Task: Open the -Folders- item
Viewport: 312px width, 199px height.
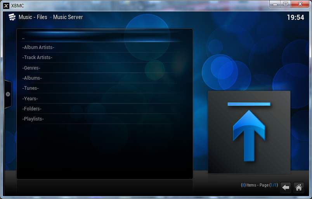Action: pos(32,109)
